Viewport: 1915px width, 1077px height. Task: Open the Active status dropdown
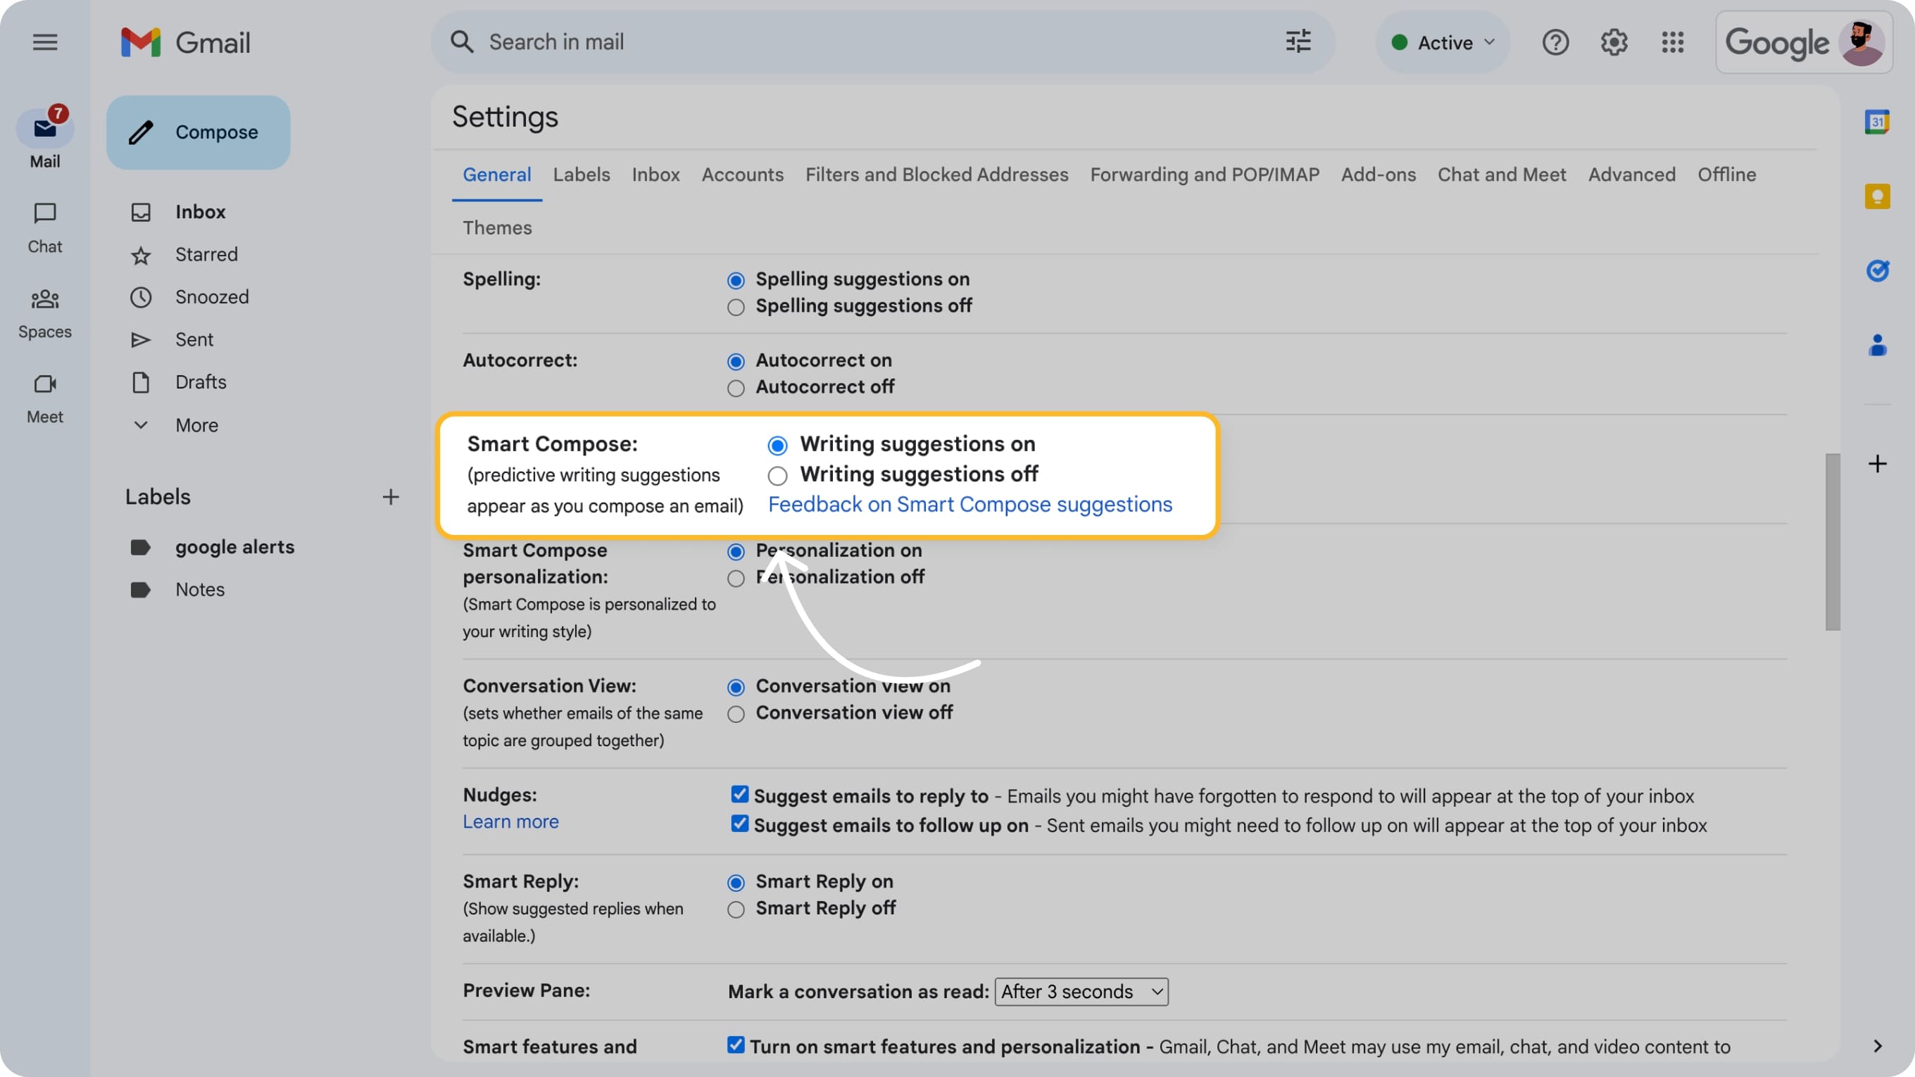click(x=1442, y=42)
